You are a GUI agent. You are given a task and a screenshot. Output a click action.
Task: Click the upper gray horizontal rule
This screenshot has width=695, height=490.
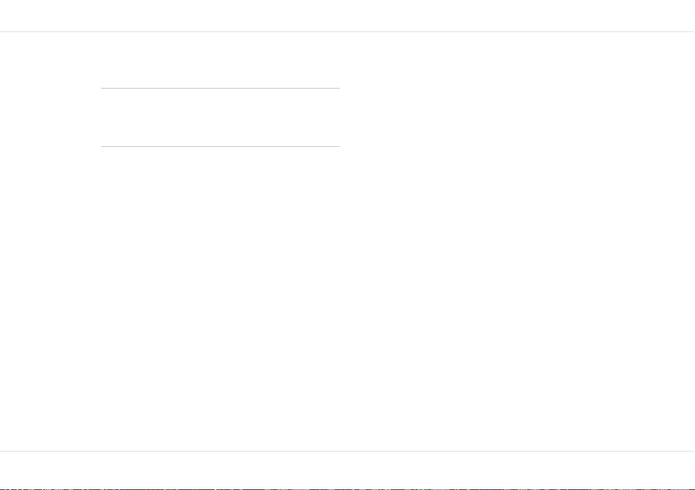click(x=220, y=88)
